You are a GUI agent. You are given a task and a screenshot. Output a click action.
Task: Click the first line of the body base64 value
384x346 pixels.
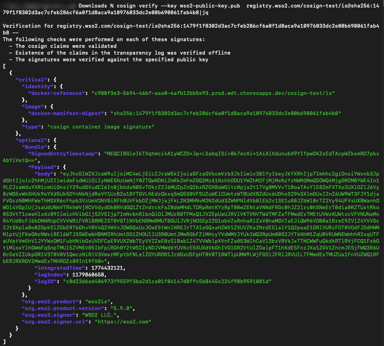click(219, 174)
